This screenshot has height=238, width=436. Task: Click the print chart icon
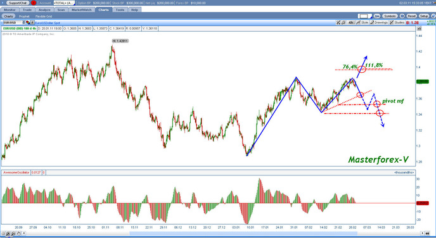(x=343, y=23)
